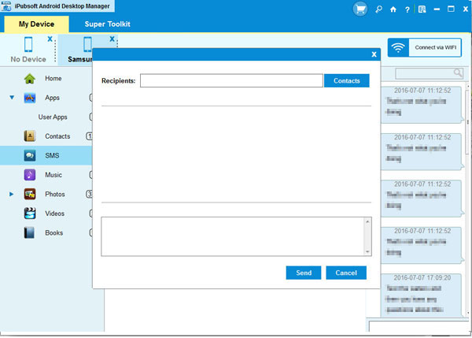Switch to the My Device tab
Image resolution: width=472 pixels, height=338 pixels.
coord(36,24)
